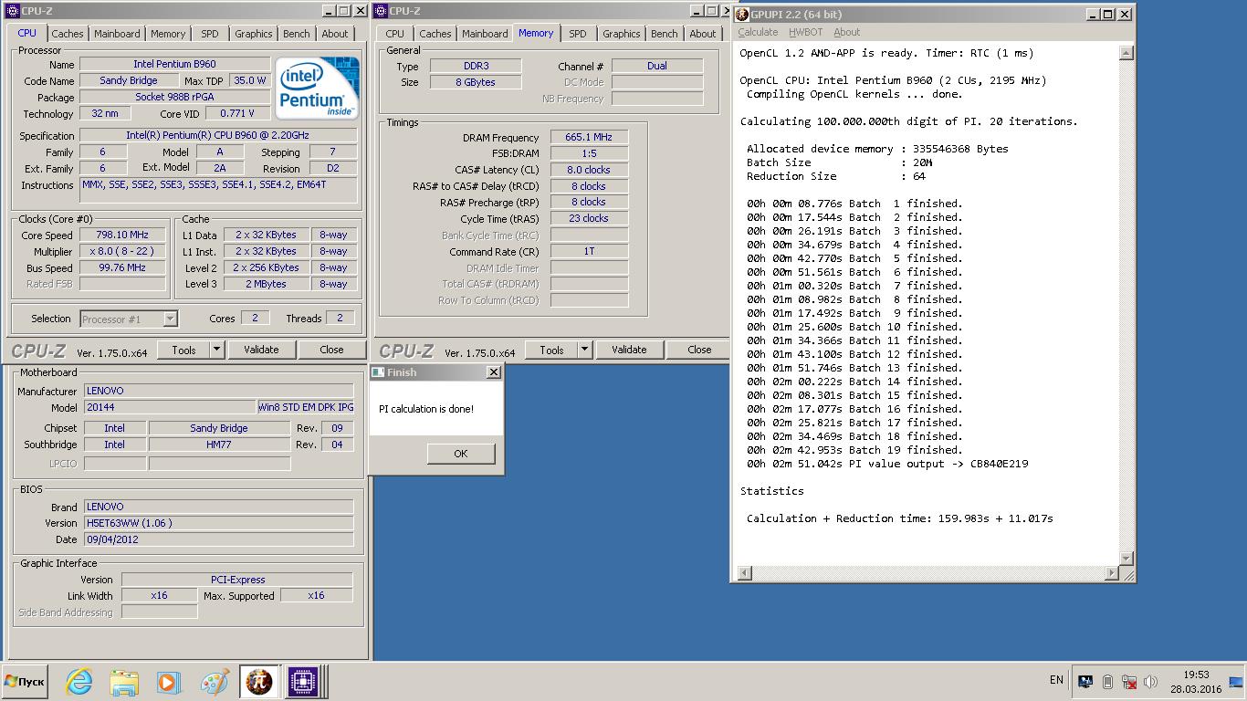Open Graphics tab in left CPU-Z window

pos(253,34)
